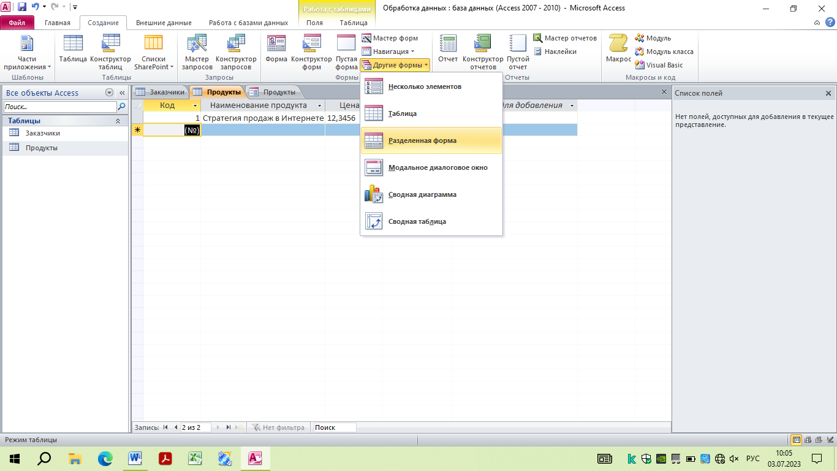
Task: Select Split Form (Разделенная форма)
Action: (x=431, y=140)
